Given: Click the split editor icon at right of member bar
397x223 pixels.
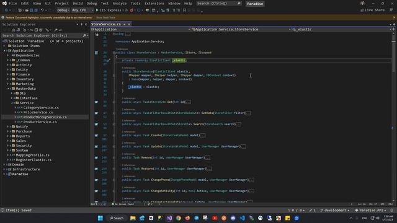Looking at the screenshot, I should (393, 29).
